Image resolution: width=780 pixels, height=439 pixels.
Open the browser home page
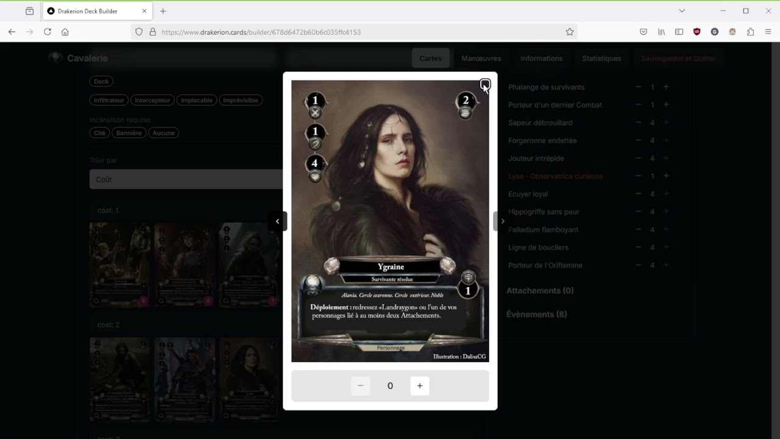65,32
